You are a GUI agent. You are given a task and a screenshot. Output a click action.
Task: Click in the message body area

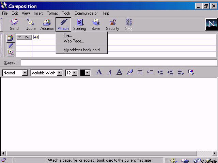tap(109, 114)
